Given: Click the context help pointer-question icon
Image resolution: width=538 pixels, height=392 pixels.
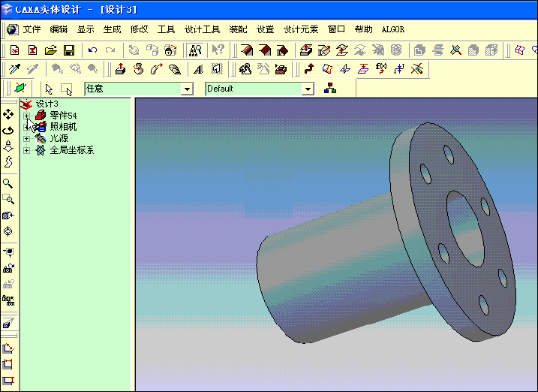Looking at the screenshot, I should (218, 50).
